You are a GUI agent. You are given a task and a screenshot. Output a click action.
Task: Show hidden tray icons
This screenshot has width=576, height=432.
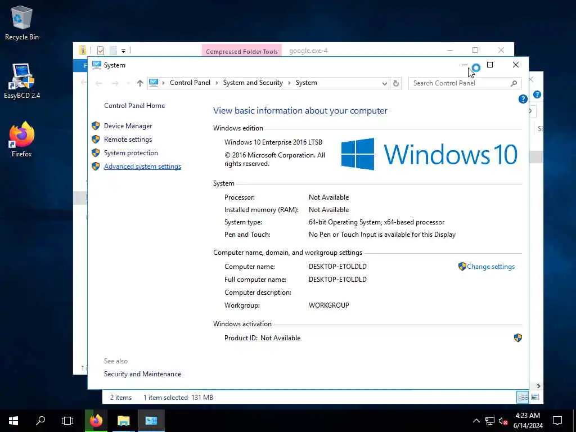[x=476, y=421]
